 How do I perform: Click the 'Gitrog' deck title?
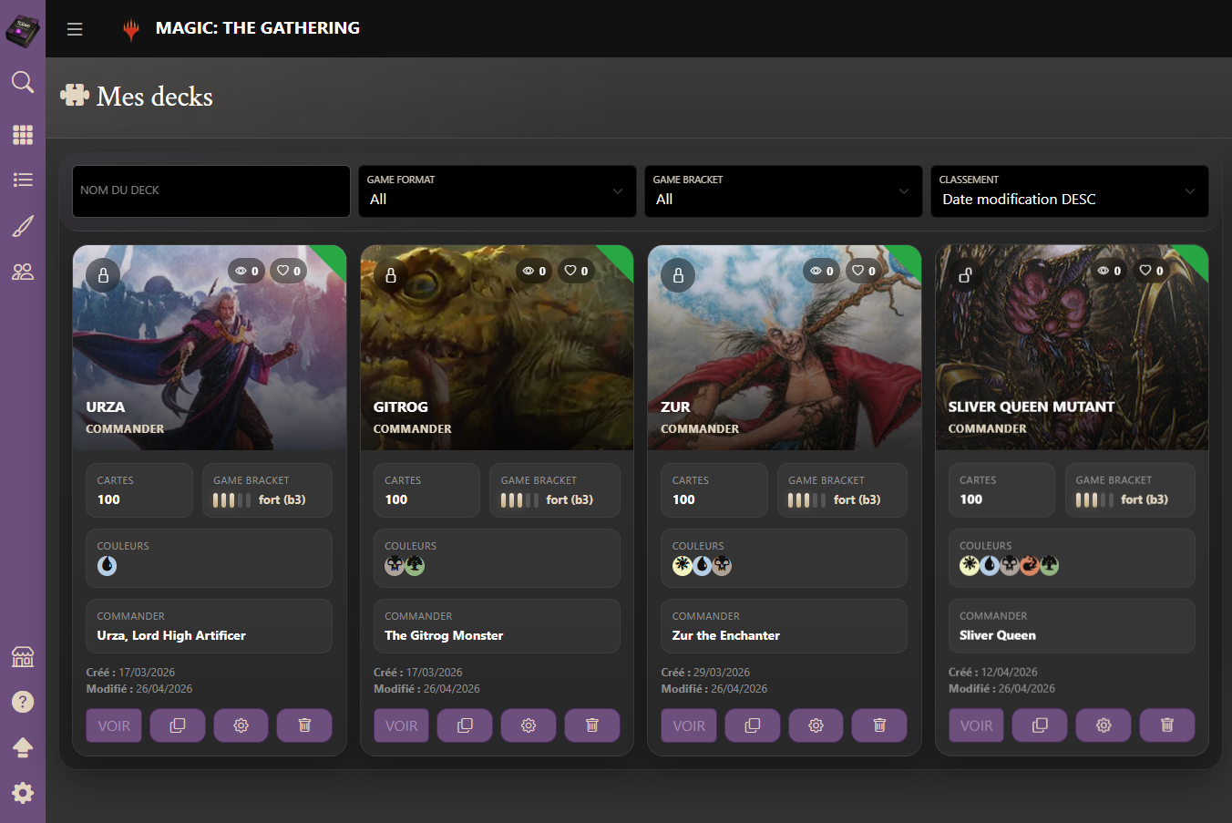click(401, 406)
